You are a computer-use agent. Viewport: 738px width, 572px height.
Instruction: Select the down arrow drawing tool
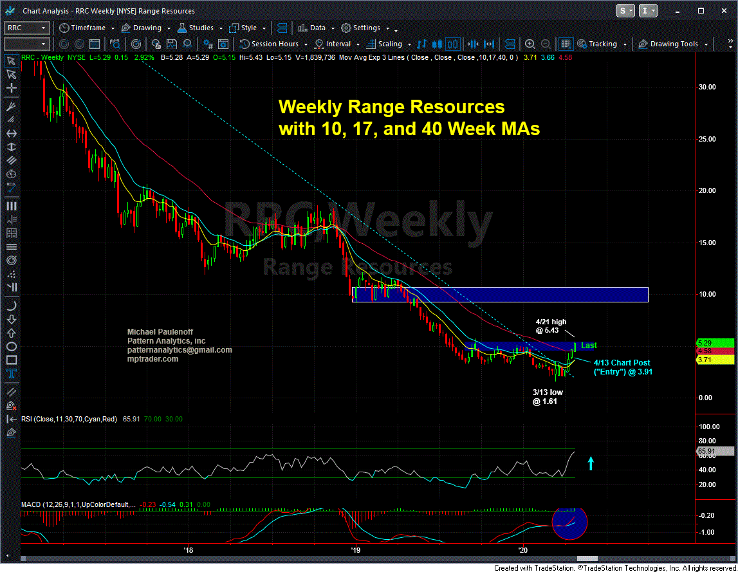click(x=12, y=319)
